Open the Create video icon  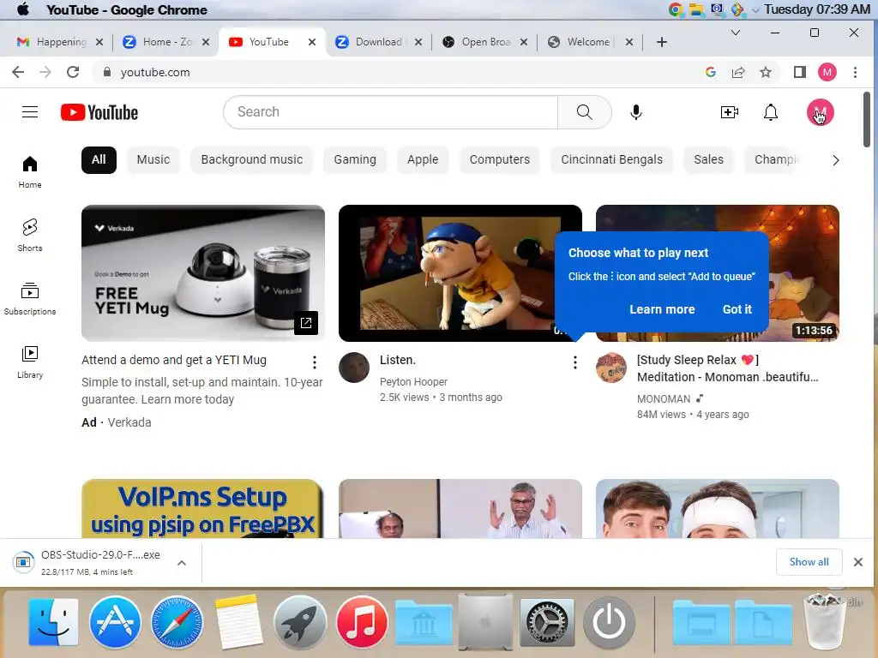point(729,112)
